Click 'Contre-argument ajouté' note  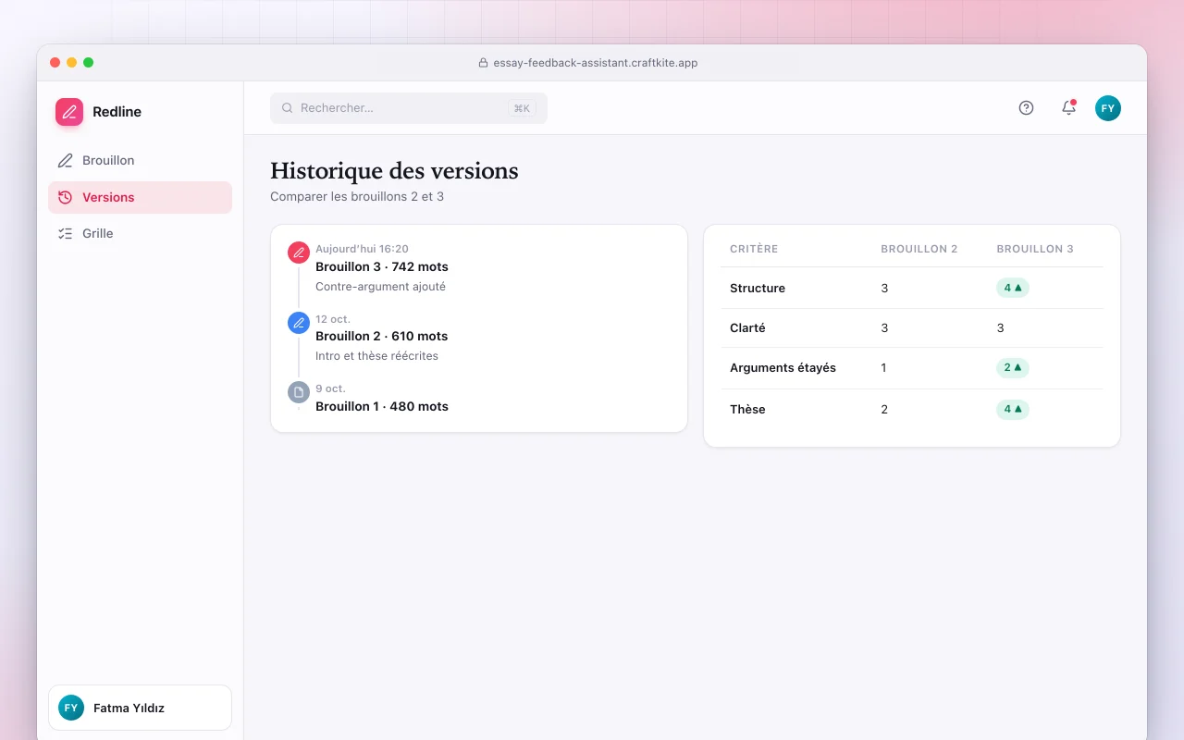click(x=380, y=287)
